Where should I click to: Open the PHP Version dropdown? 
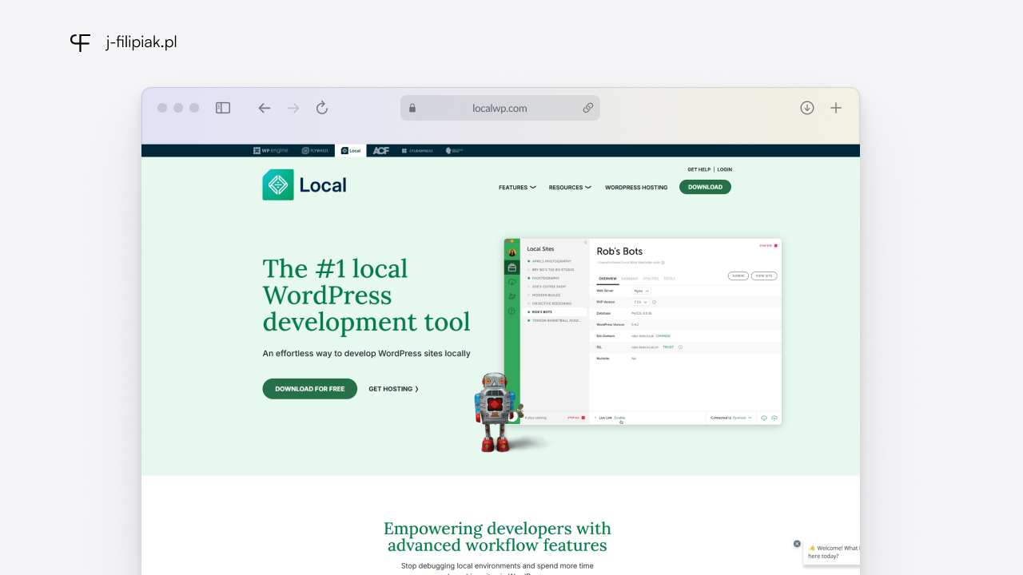(x=640, y=302)
